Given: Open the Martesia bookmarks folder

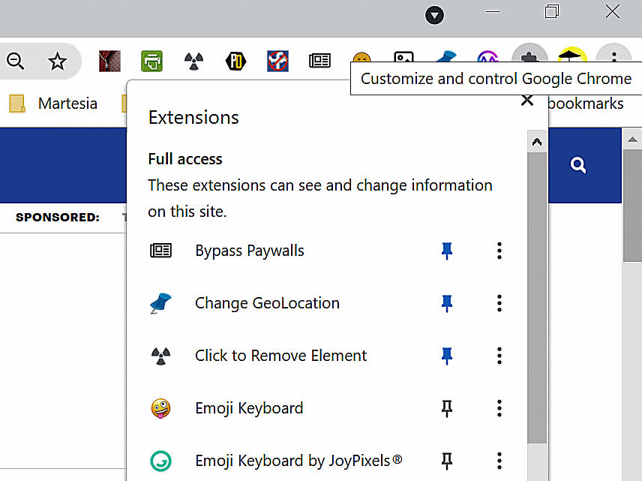Looking at the screenshot, I should (53, 104).
